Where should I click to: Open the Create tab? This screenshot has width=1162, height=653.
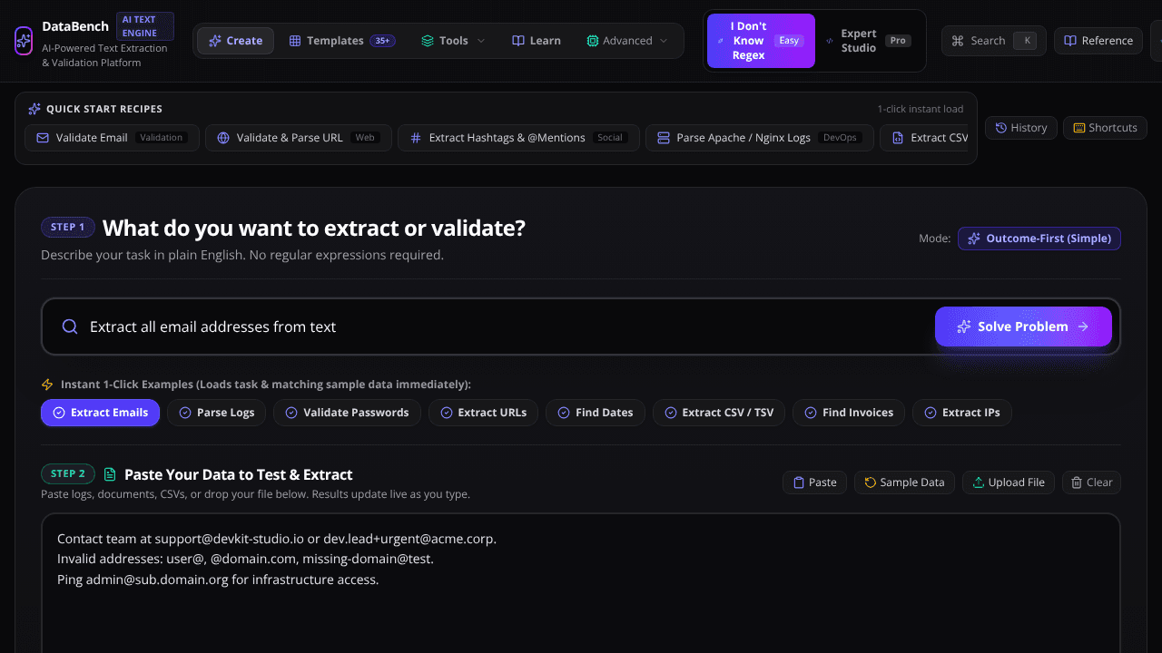click(235, 41)
